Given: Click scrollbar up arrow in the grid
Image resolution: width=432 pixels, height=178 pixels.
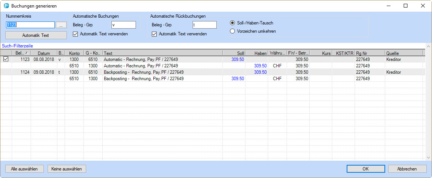Looking at the screenshot, I should click(x=428, y=46).
